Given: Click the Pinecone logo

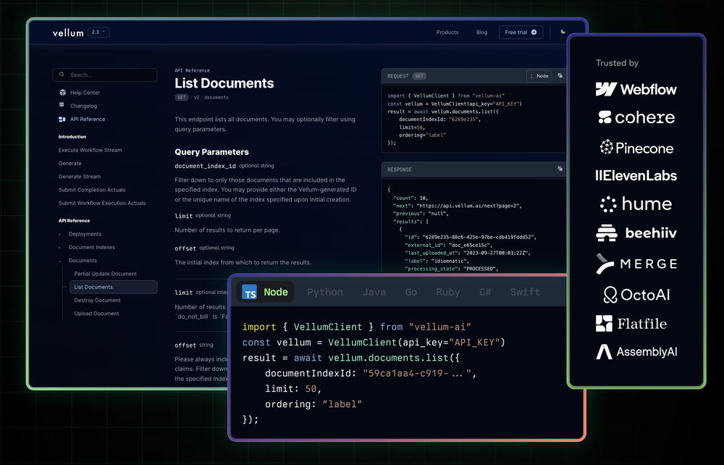Looking at the screenshot, I should coord(636,148).
